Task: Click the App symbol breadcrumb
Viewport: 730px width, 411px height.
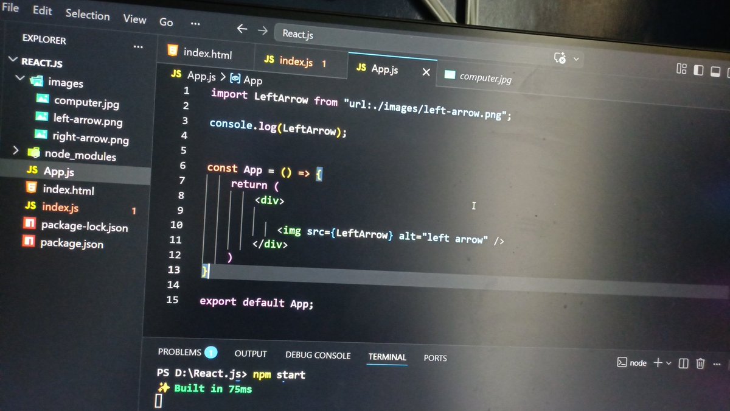Action: pos(246,80)
